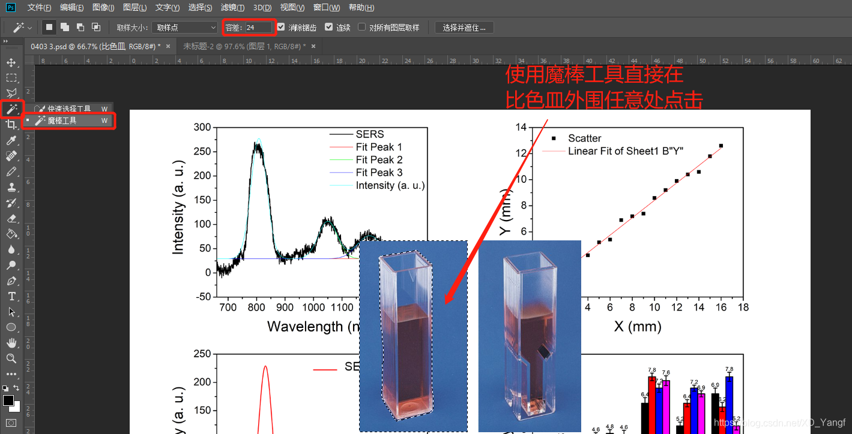Open the Edit Toolbar three-dots button

pyautogui.click(x=11, y=374)
